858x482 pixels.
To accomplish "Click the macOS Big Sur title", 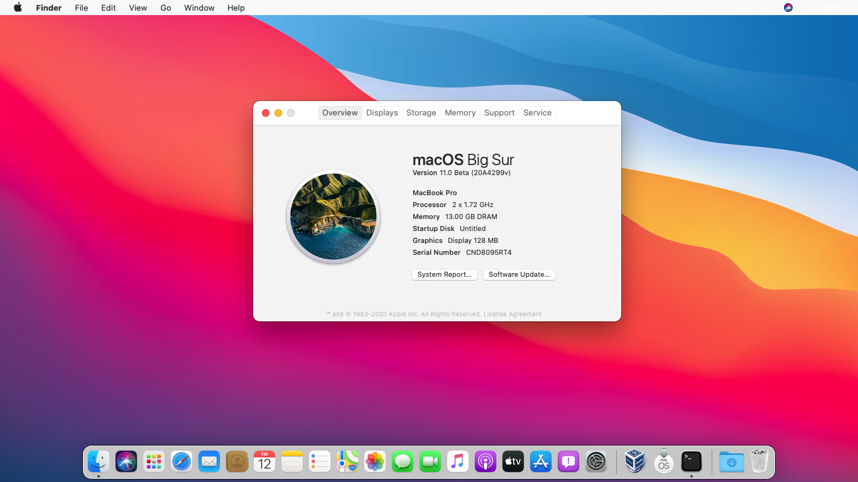I will tap(464, 159).
